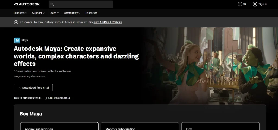Click the circled arrow icon in Students banner

(x=16, y=22)
